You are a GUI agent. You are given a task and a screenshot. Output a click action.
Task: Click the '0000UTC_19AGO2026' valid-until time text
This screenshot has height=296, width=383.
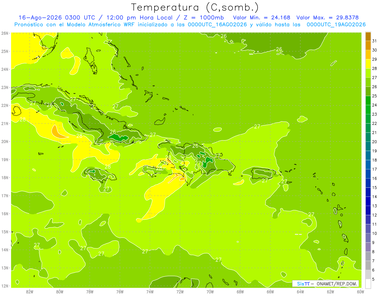pyautogui.click(x=336, y=25)
